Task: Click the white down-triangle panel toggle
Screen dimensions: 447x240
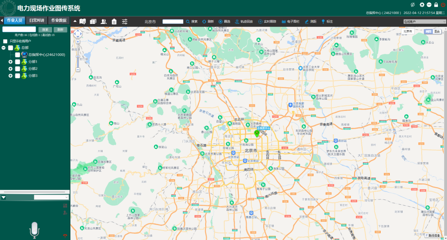Action: tap(3, 197)
